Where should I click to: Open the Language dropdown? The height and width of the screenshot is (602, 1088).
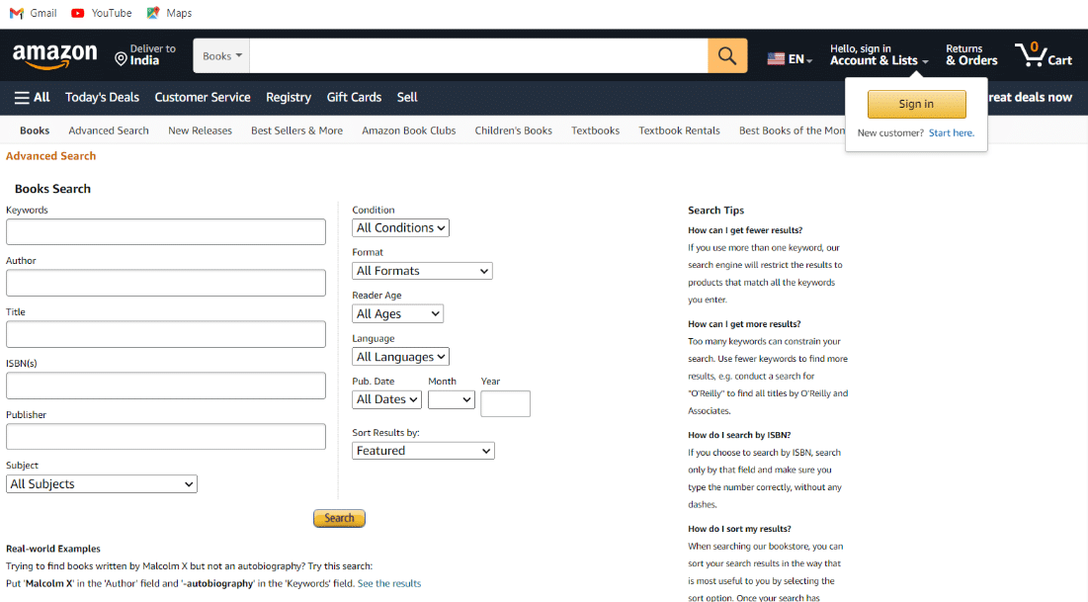pyautogui.click(x=400, y=357)
